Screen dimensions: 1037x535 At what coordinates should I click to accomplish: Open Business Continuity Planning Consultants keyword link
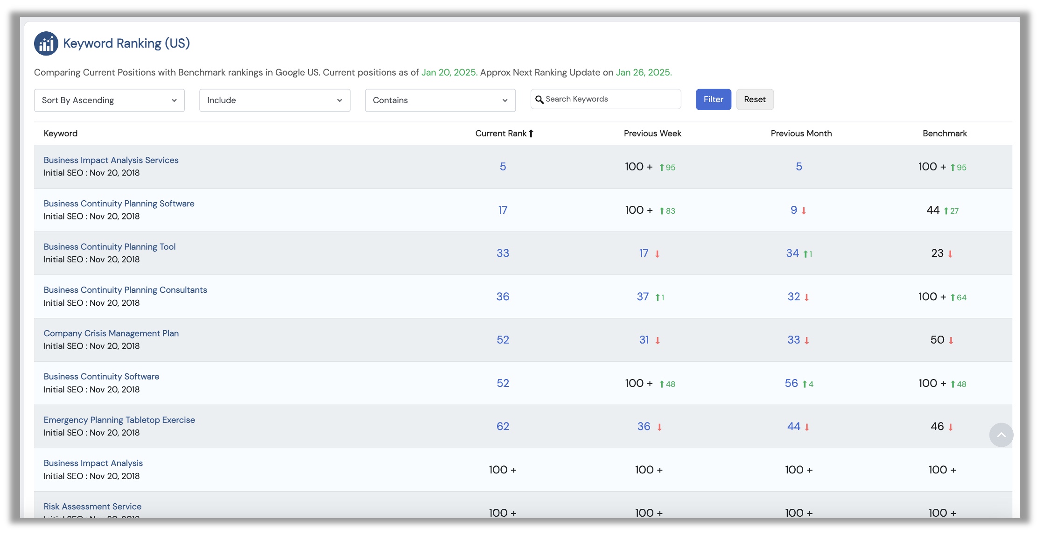(125, 290)
